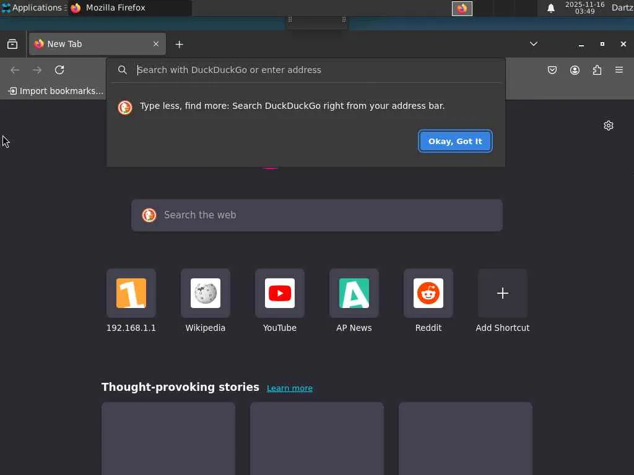Viewport: 634px width, 475px height.
Task: Select the New Tab browser tab
Action: pyautogui.click(x=97, y=44)
